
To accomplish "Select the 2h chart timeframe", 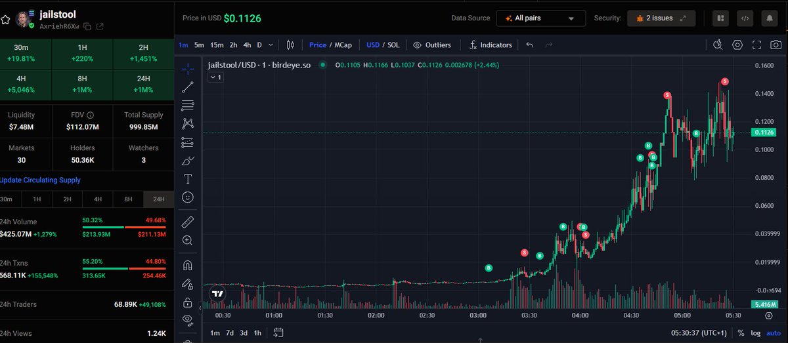I will [x=233, y=45].
